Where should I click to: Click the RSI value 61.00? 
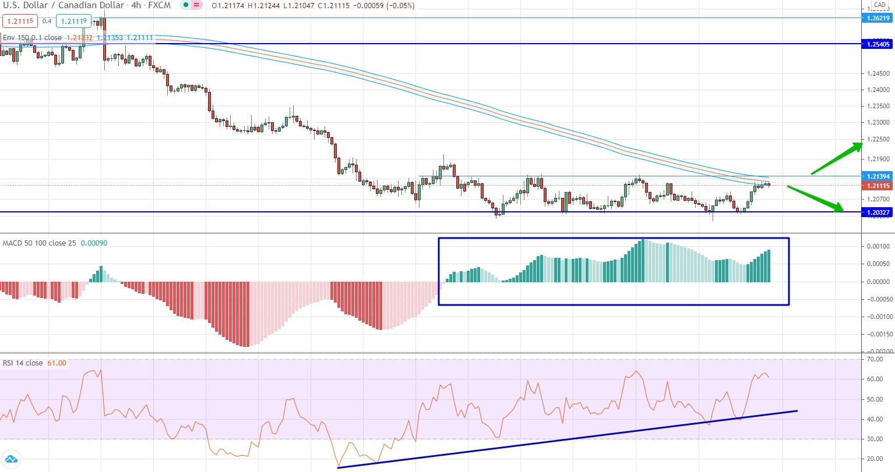pos(57,363)
